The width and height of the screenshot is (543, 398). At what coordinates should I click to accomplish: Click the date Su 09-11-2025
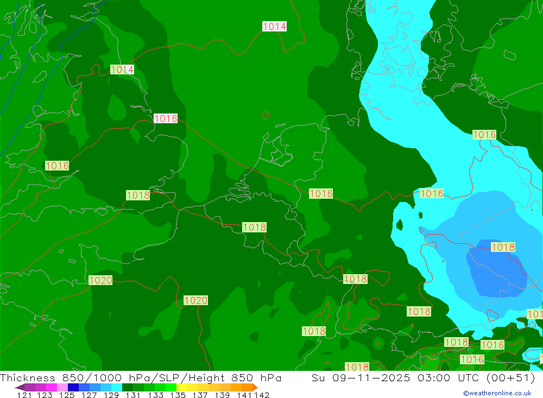point(361,377)
